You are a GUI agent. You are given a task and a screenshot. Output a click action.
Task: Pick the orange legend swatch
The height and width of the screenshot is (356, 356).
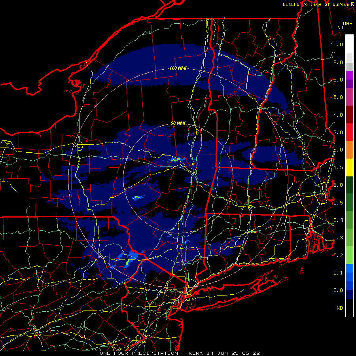349,150
